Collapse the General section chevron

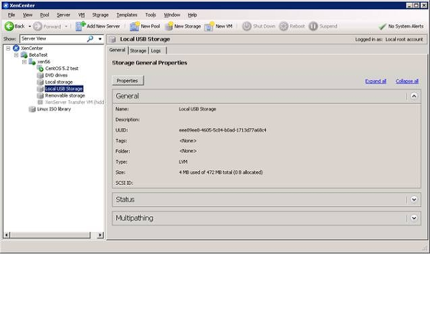[x=414, y=96]
